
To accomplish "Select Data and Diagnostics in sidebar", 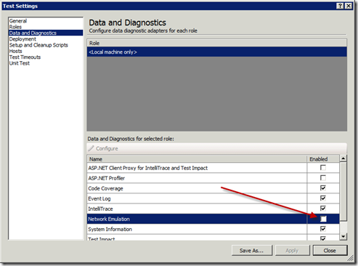I will point(46,33).
